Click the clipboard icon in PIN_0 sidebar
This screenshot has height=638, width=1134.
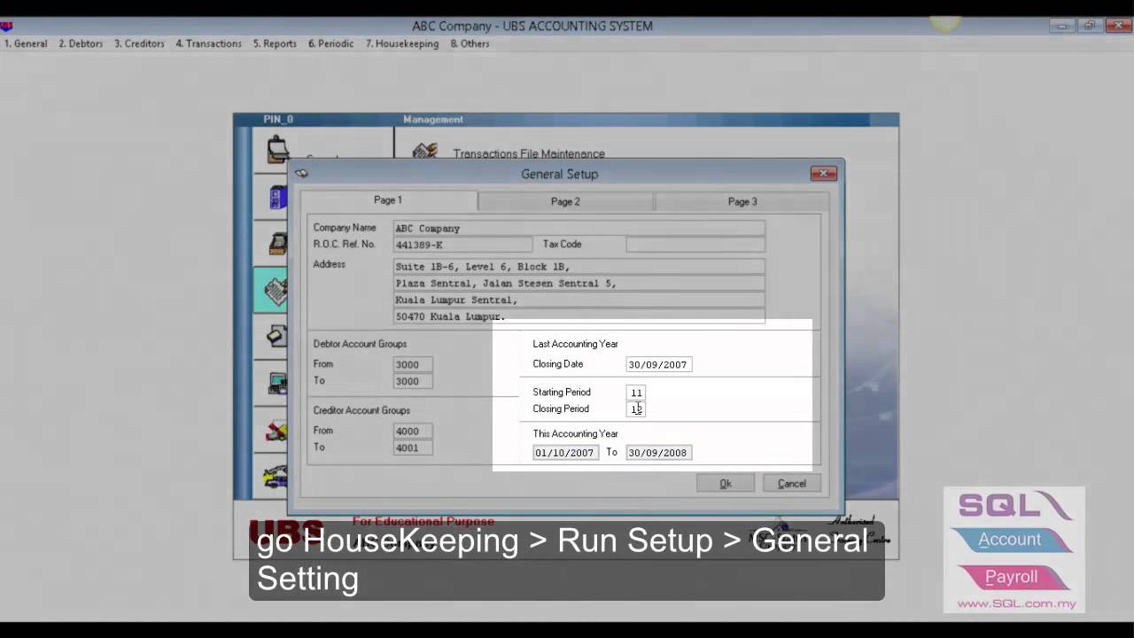pyautogui.click(x=278, y=148)
